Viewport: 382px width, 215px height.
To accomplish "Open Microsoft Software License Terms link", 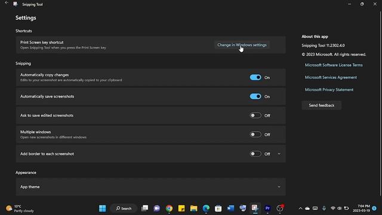I will click(x=334, y=65).
